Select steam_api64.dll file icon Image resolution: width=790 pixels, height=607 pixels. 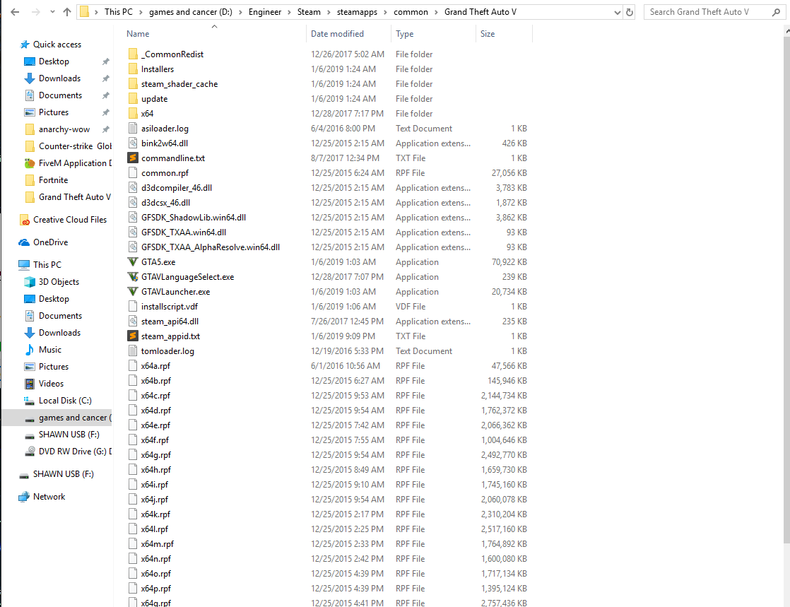pos(133,322)
